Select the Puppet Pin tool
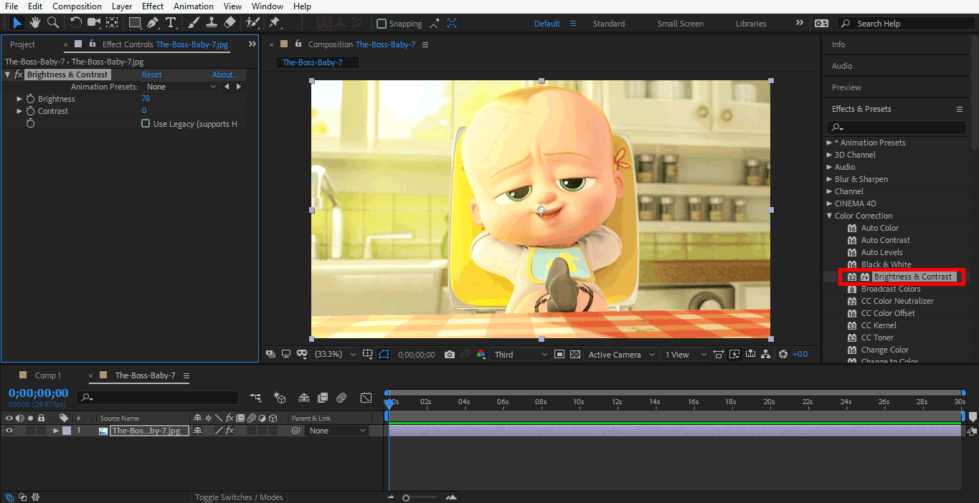Screen dimensions: 979x503 click(274, 23)
